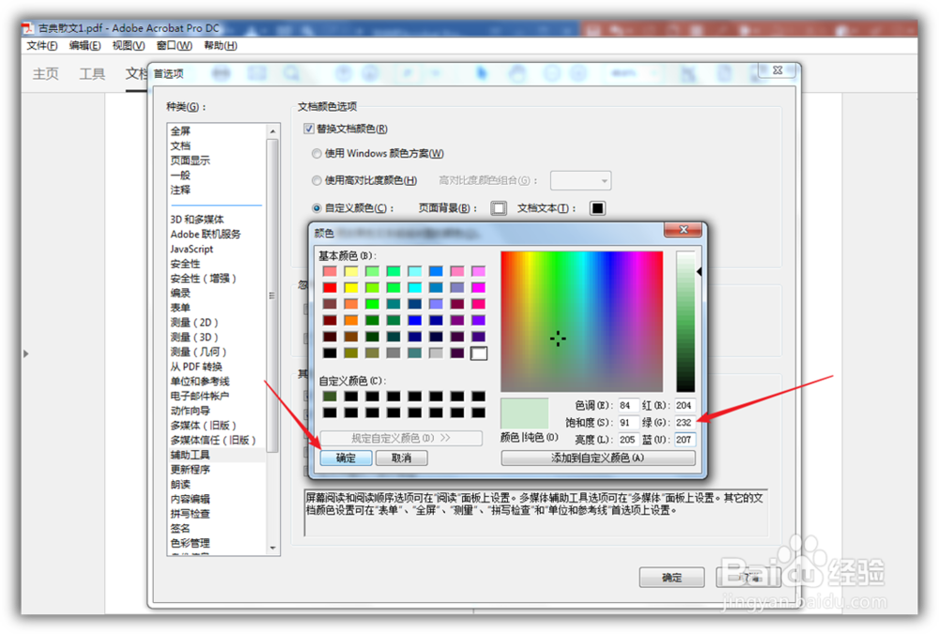Select Adobe 联机服务 category

click(x=206, y=234)
